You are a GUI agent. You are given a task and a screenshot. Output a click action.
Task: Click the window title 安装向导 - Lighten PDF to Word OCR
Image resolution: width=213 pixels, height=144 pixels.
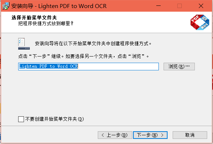click(59, 6)
